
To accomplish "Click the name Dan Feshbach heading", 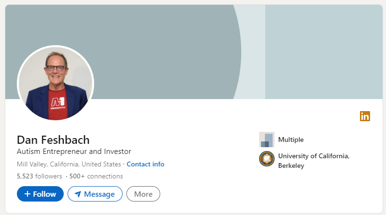I will click(53, 140).
